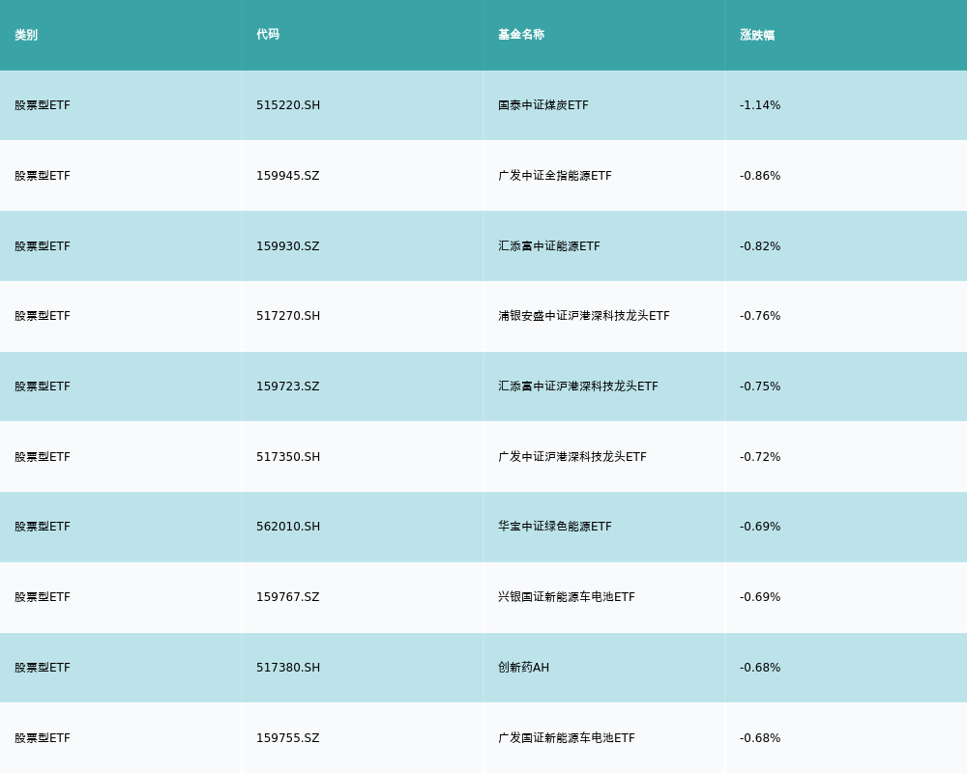
Task: Open 浦银安盛中证沪港深科技龙头ETF entry
Action: coord(584,316)
